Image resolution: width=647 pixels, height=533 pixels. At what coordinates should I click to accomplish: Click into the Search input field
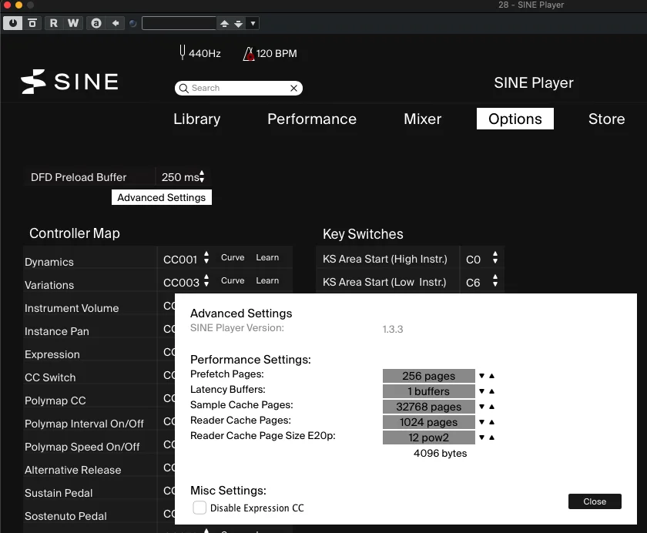coord(239,89)
